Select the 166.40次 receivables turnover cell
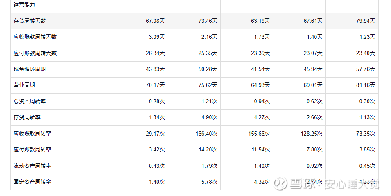 click(206, 134)
